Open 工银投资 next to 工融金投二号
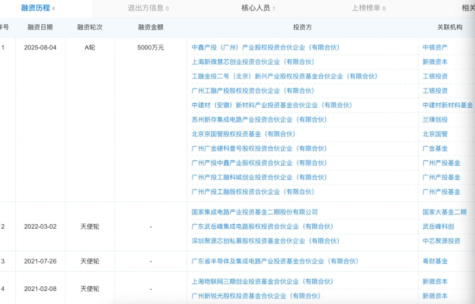This screenshot has height=304, width=475. [x=435, y=76]
